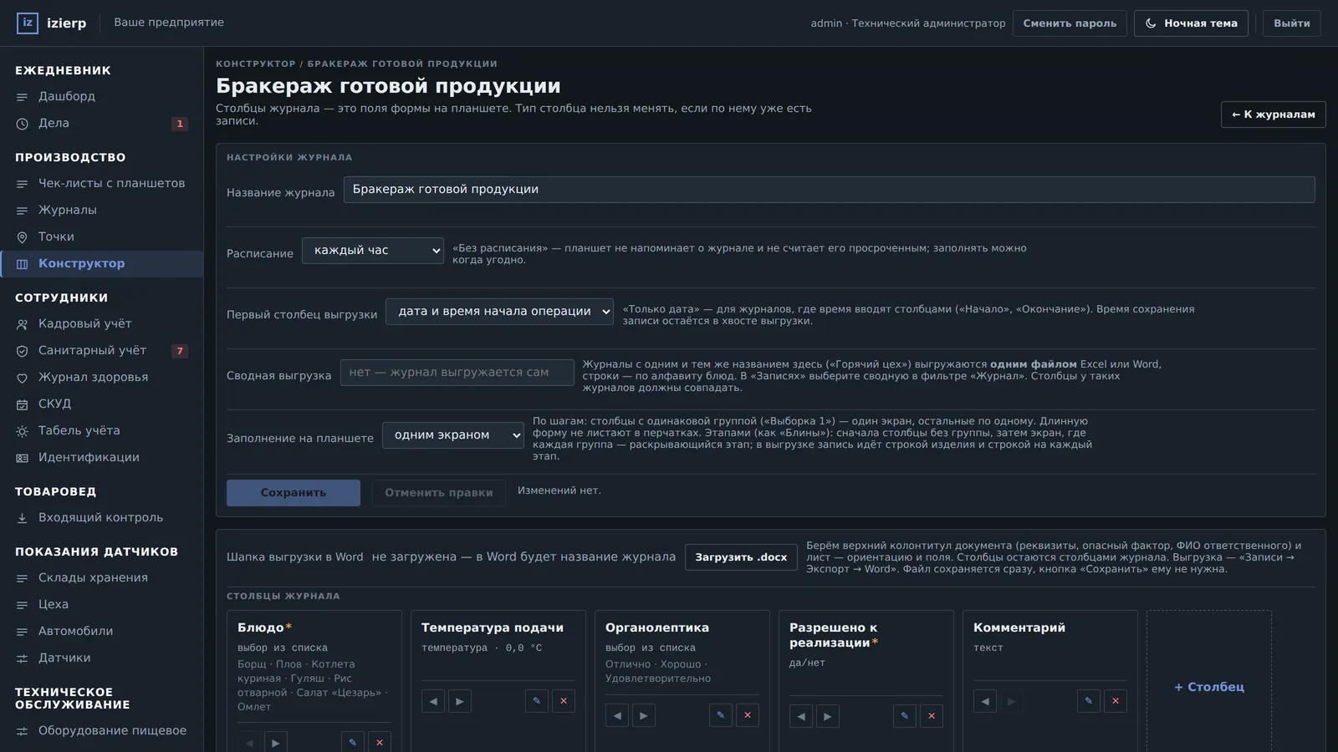Move Разрешено к реализации column right
The image size is (1338, 752).
tap(828, 716)
